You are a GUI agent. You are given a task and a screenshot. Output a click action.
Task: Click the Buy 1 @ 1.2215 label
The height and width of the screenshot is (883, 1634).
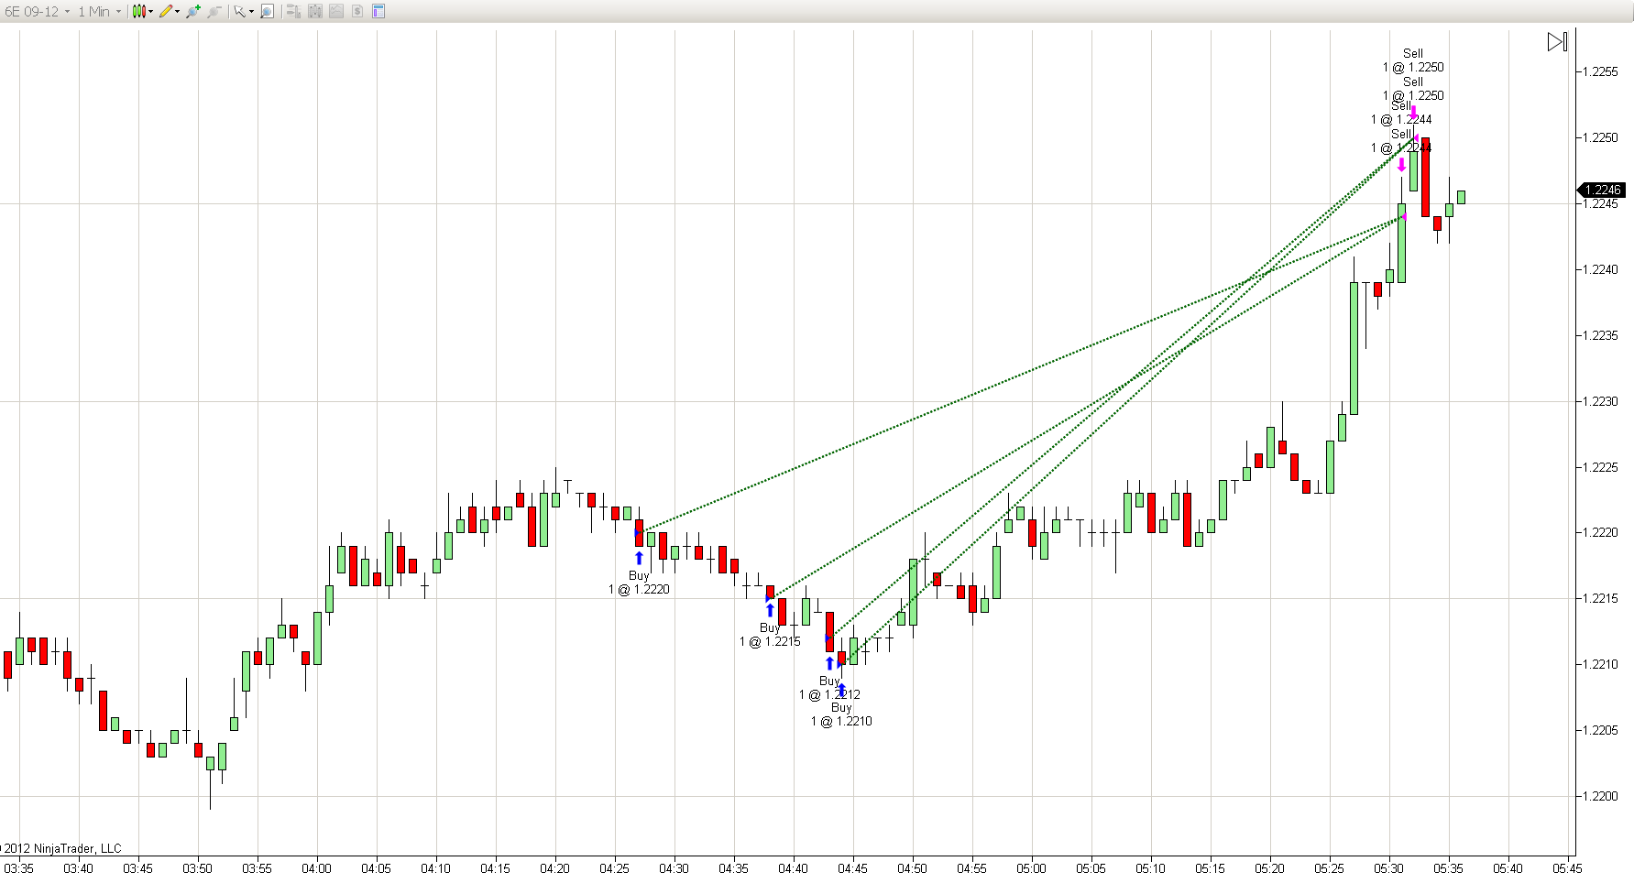(770, 635)
